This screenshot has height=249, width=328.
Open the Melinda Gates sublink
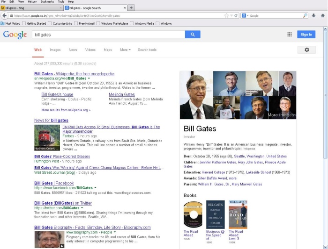[122, 94]
